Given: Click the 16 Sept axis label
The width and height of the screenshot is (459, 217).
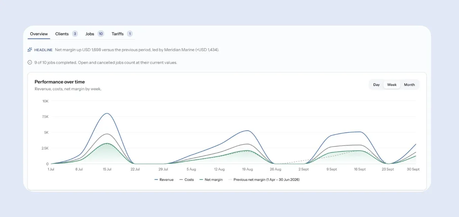Looking at the screenshot, I should click(x=360, y=169).
